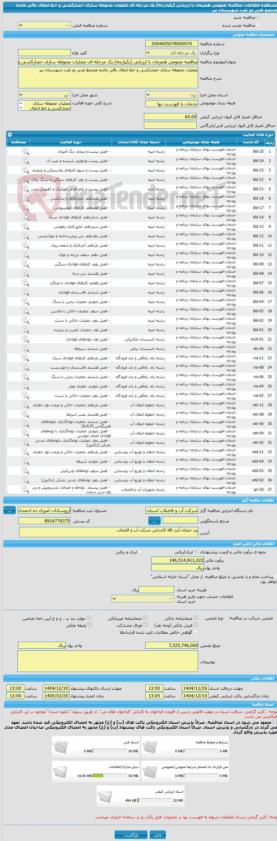Open view icon for row rra-04
The image size is (277, 841).
[x=25, y=386]
